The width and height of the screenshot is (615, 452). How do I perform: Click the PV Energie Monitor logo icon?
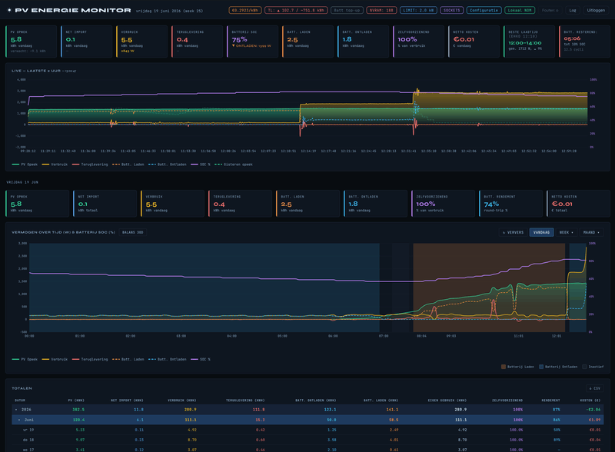coord(9,10)
